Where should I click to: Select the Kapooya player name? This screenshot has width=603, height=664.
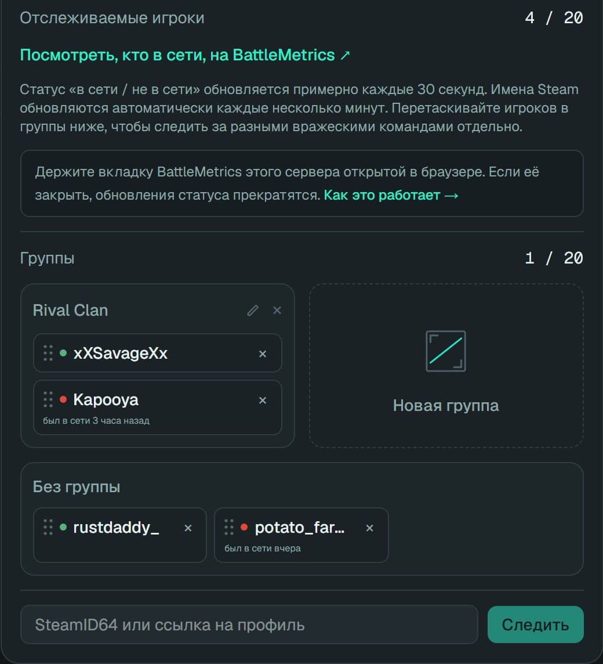pos(106,400)
